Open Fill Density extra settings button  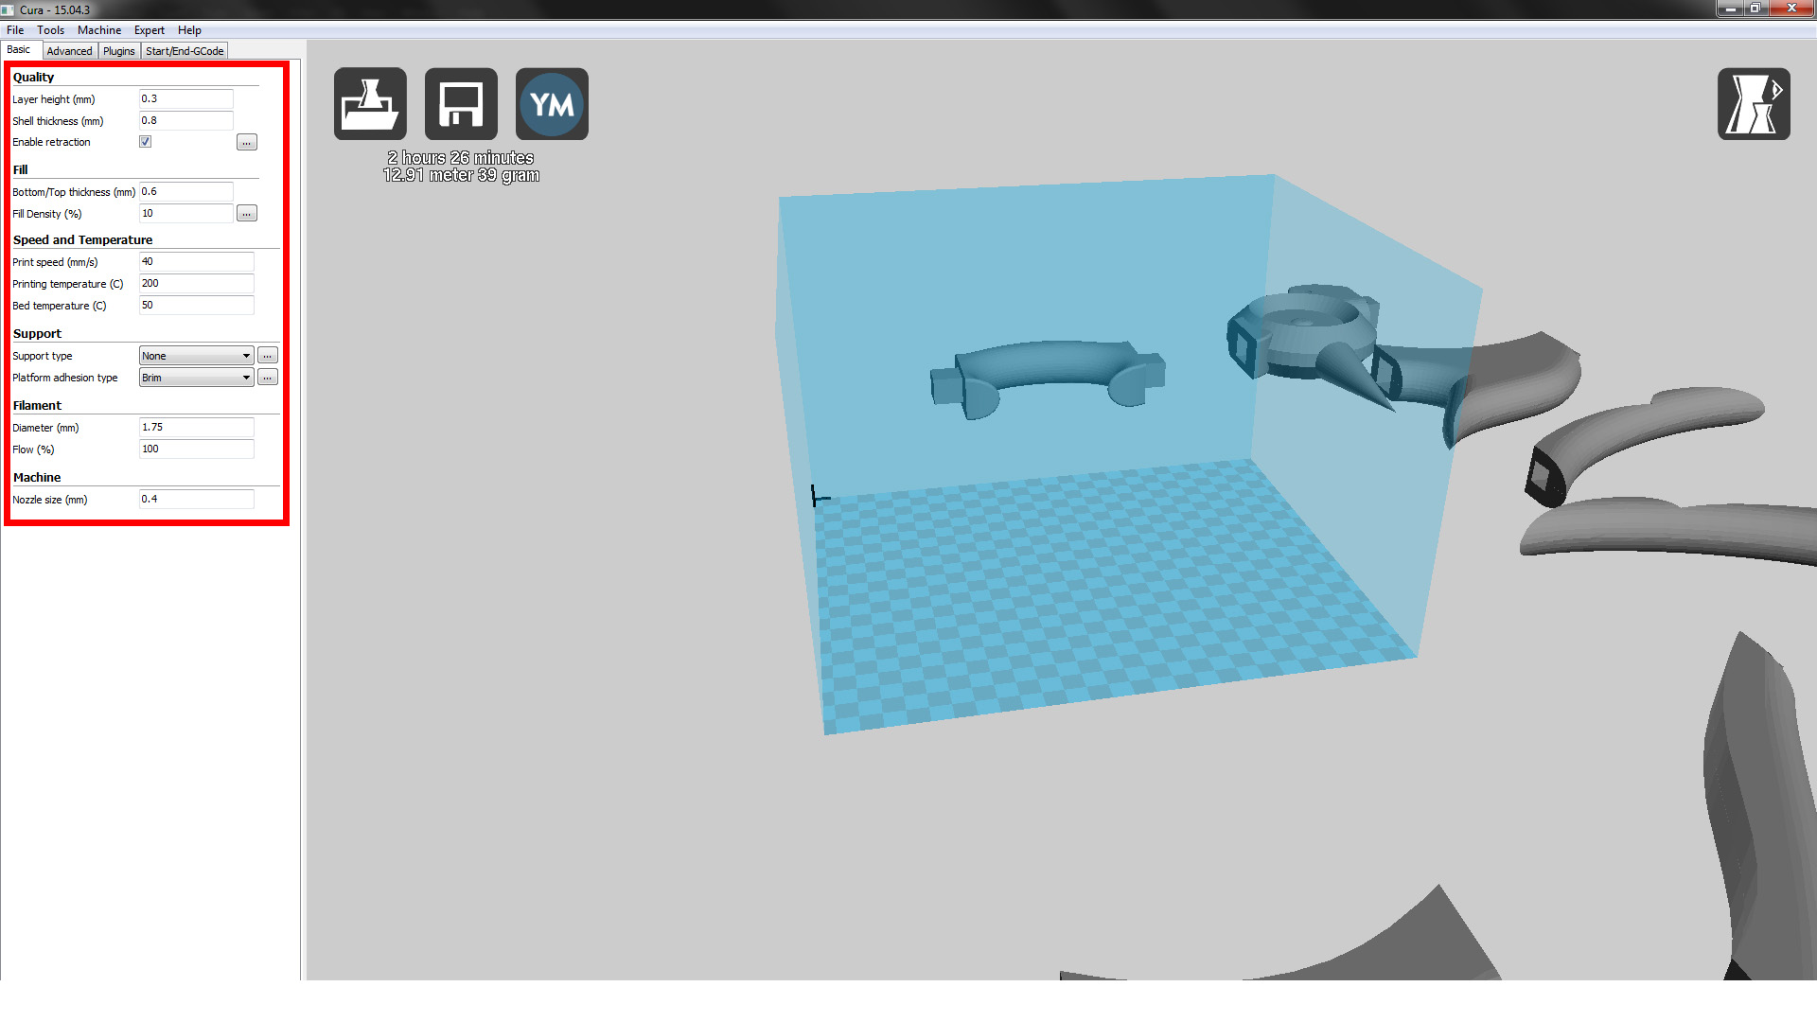pos(246,214)
